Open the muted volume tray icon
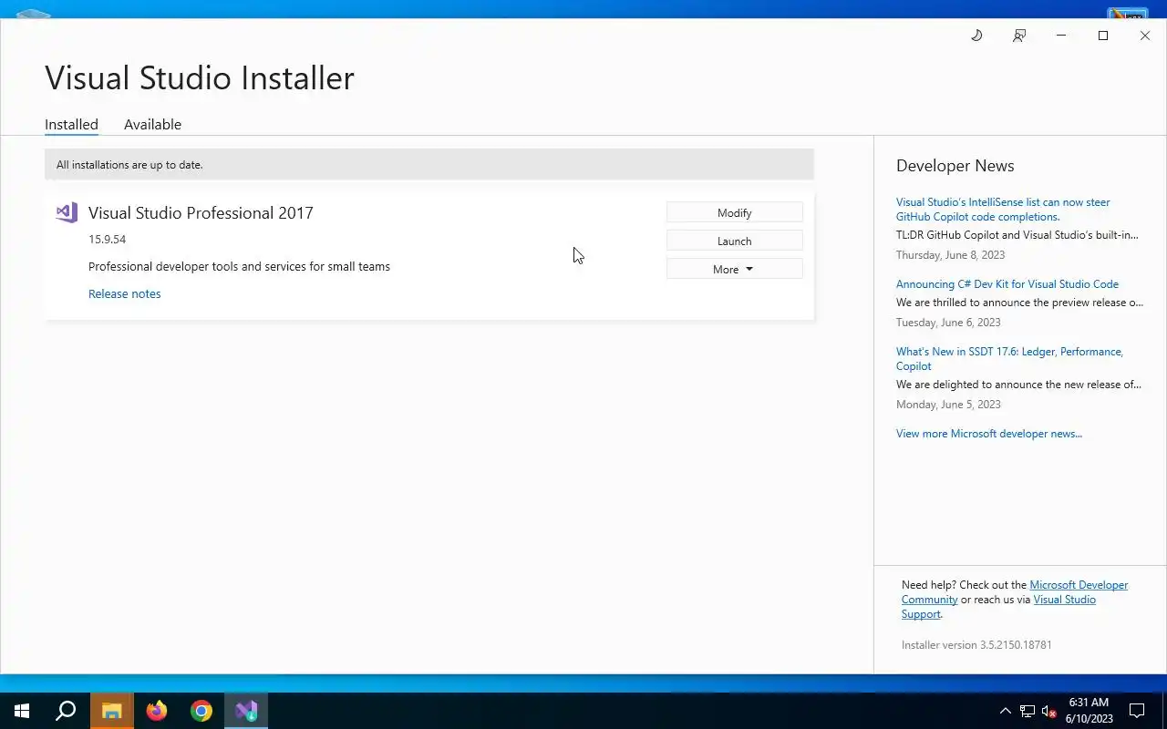1167x729 pixels. pos(1049,711)
